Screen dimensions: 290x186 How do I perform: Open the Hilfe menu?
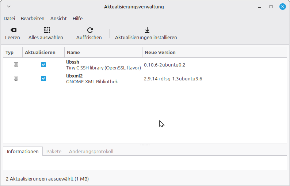77,18
